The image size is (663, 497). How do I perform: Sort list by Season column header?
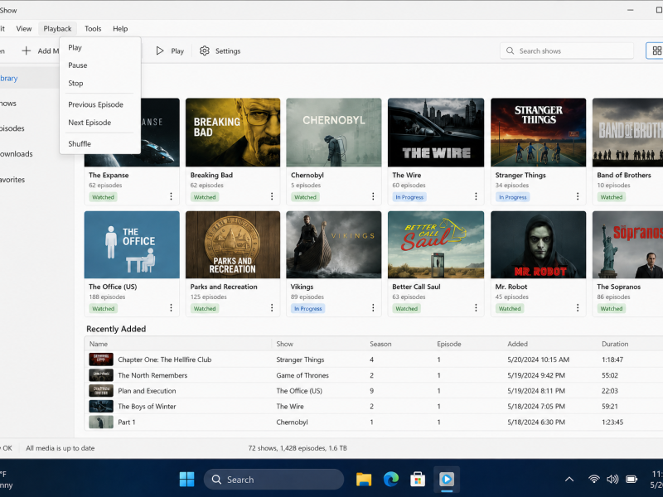[x=380, y=344]
